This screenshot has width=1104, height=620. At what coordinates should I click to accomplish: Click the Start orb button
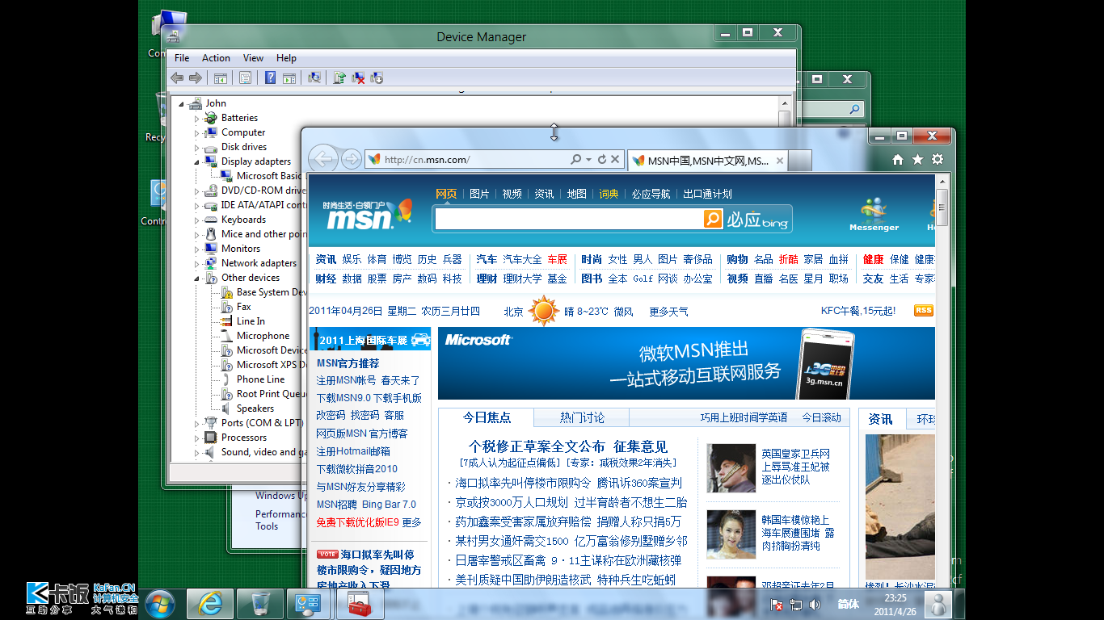pyautogui.click(x=160, y=603)
